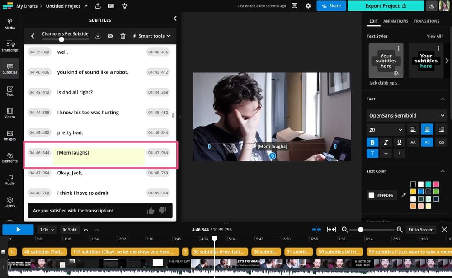
Task: Open the Elements panel
Action: coord(9,157)
